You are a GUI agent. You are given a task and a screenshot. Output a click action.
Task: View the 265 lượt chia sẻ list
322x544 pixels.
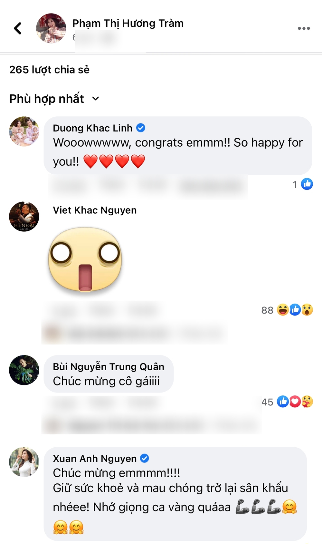pyautogui.click(x=49, y=70)
